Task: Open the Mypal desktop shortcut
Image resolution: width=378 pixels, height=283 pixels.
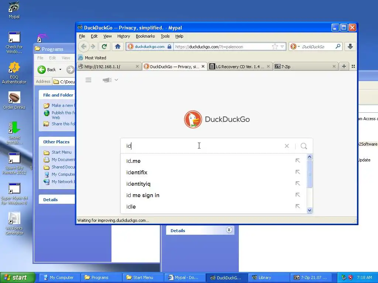Action: pyautogui.click(x=14, y=10)
